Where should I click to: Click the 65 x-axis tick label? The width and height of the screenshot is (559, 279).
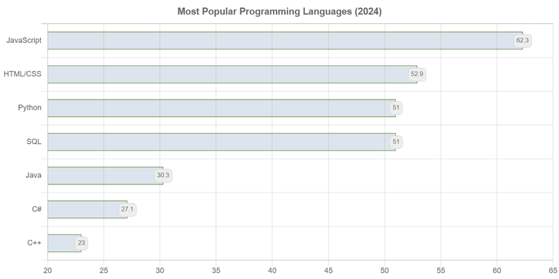(553, 270)
